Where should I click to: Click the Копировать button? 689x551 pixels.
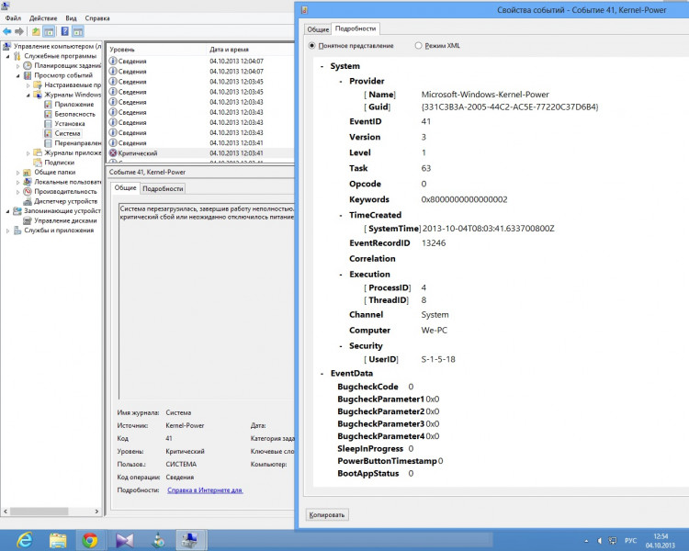tap(327, 514)
